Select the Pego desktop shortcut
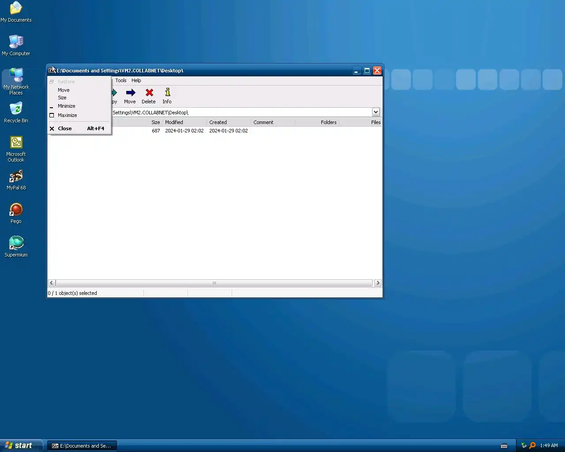 (x=16, y=213)
